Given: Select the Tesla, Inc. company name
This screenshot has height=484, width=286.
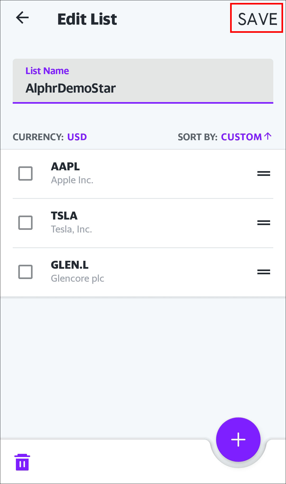Looking at the screenshot, I should point(71,229).
